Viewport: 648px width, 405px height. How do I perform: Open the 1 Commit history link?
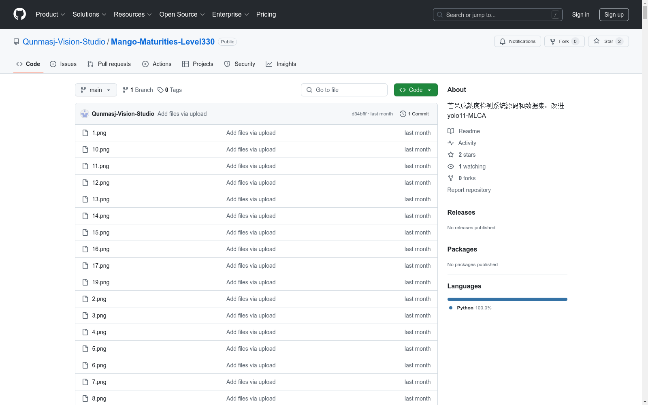[414, 114]
